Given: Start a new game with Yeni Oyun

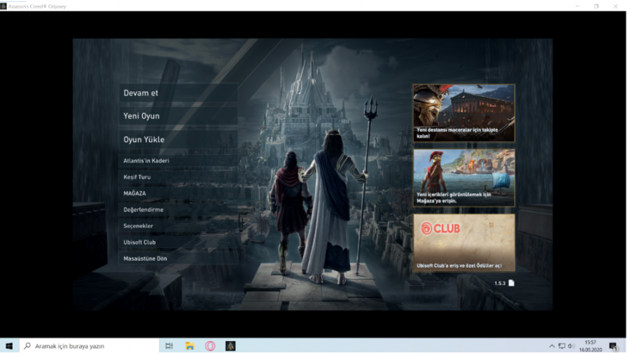Looking at the screenshot, I should (178, 116).
